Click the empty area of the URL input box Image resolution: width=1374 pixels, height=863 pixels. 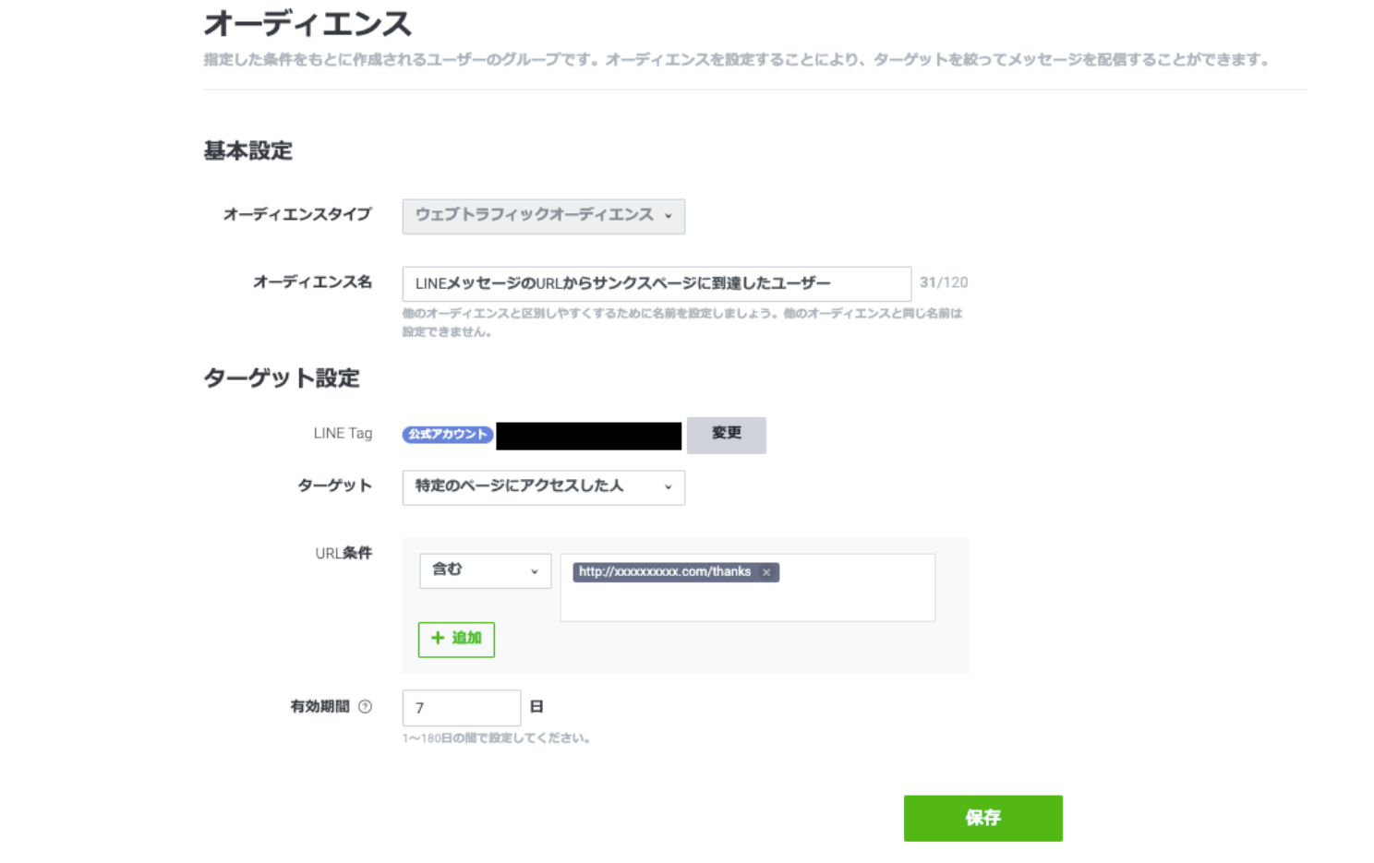746,602
